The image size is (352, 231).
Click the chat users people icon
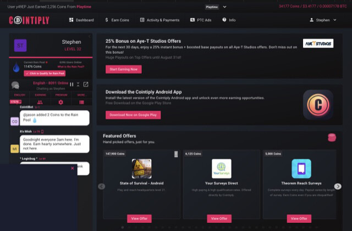point(40,102)
